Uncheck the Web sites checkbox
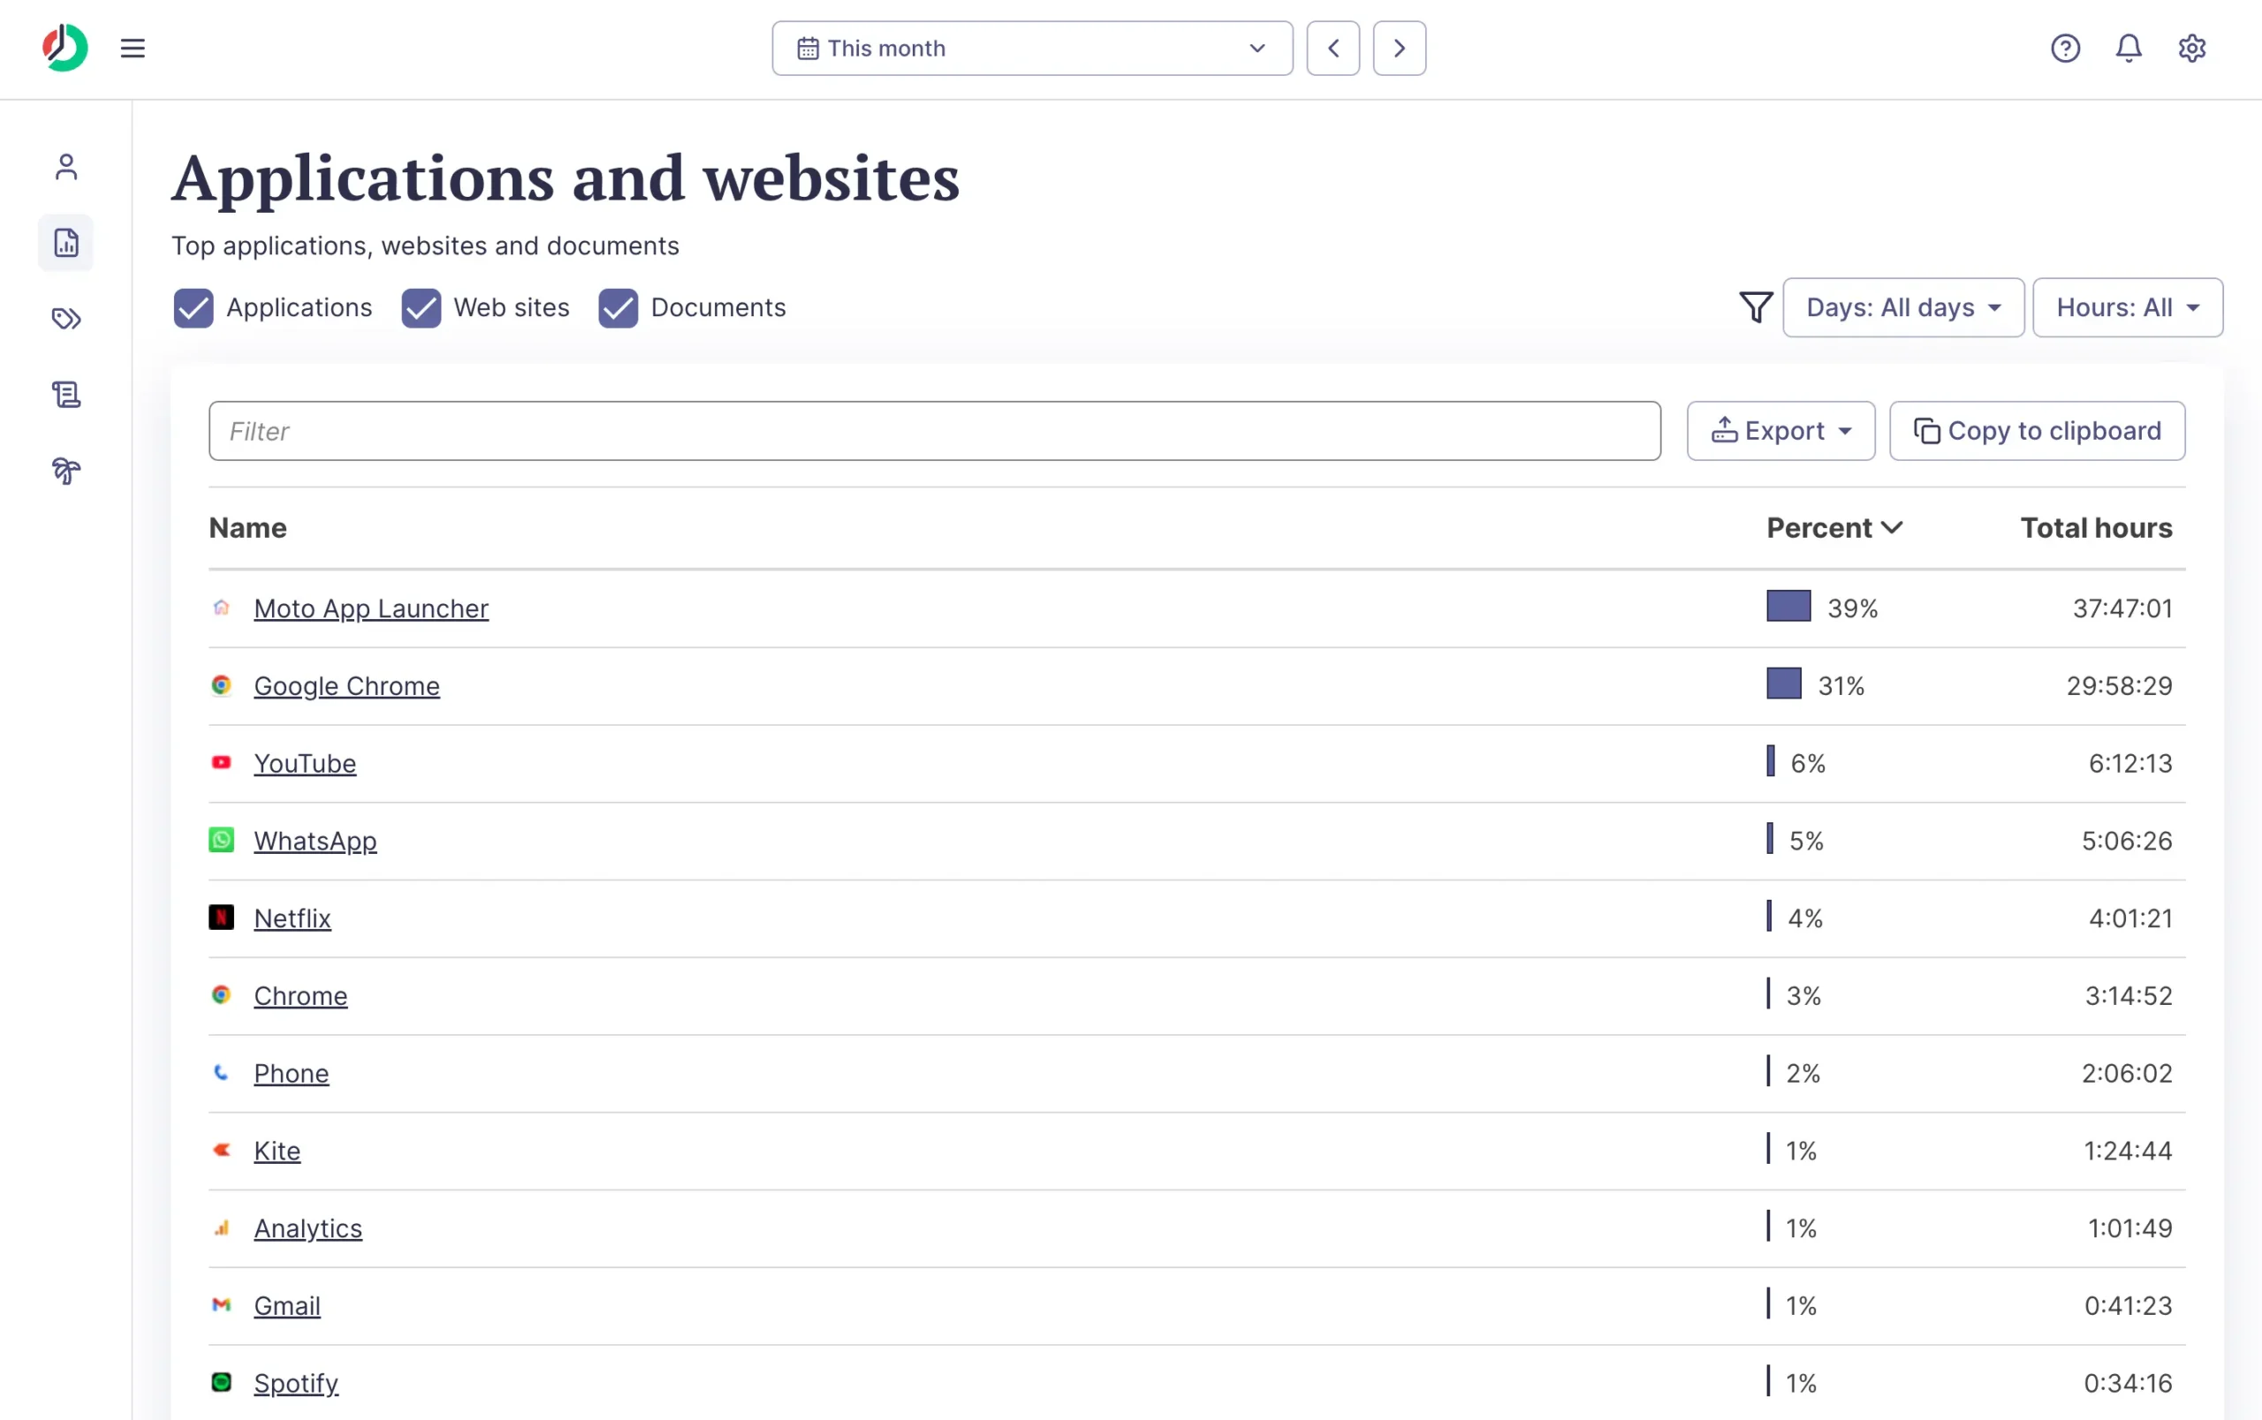Viewport: 2262px width, 1420px height. coord(421,308)
